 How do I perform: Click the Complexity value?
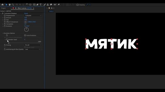pyautogui.click(x=25, y=24)
